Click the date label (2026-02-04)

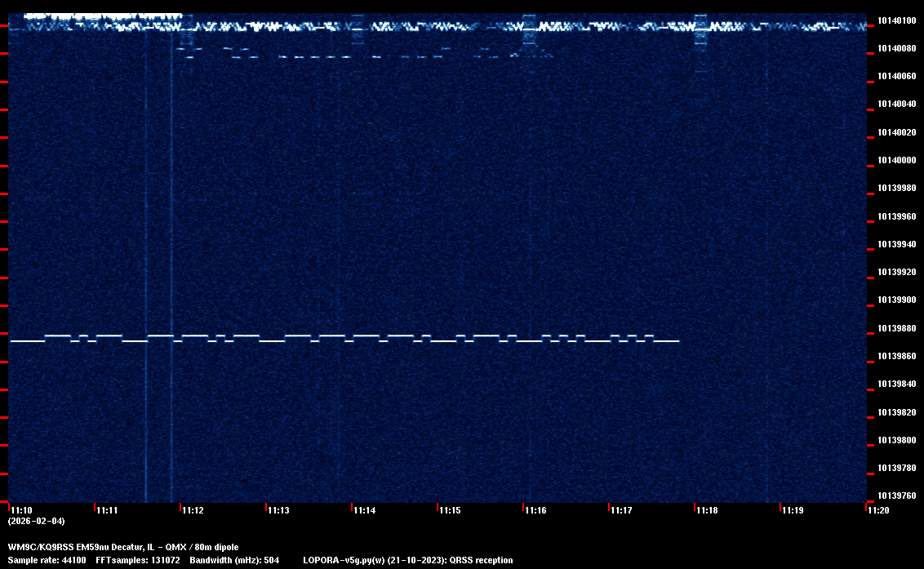[x=36, y=521]
